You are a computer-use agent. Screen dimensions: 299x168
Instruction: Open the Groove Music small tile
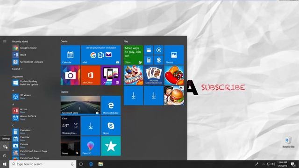pyautogui.click(x=159, y=50)
